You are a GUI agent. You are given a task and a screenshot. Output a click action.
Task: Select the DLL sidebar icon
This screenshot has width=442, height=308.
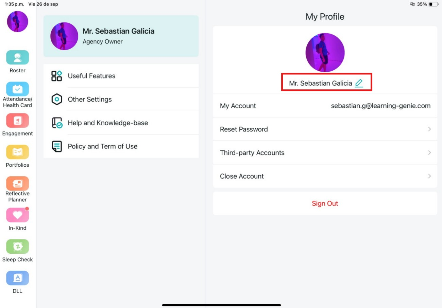pyautogui.click(x=17, y=278)
